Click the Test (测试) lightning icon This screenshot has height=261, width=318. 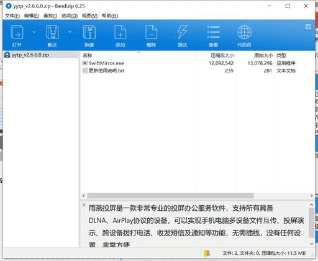click(x=182, y=32)
